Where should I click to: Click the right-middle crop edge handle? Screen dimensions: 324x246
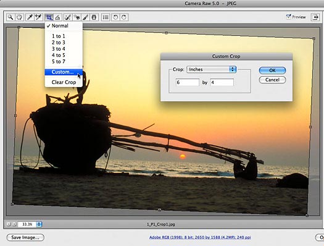point(310,127)
